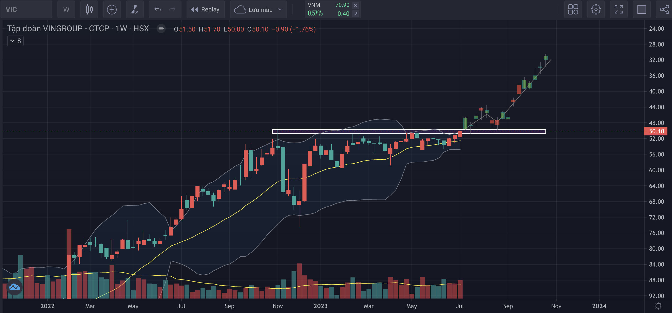Click the square snapshot panel icon
Viewport: 672px width, 313px height.
[x=642, y=9]
